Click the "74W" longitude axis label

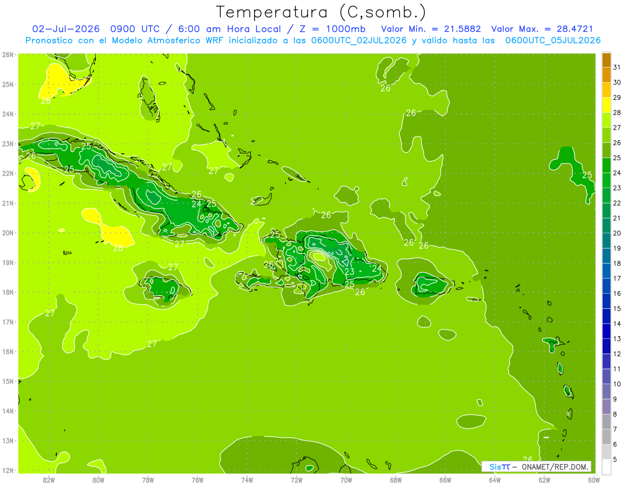click(x=247, y=480)
